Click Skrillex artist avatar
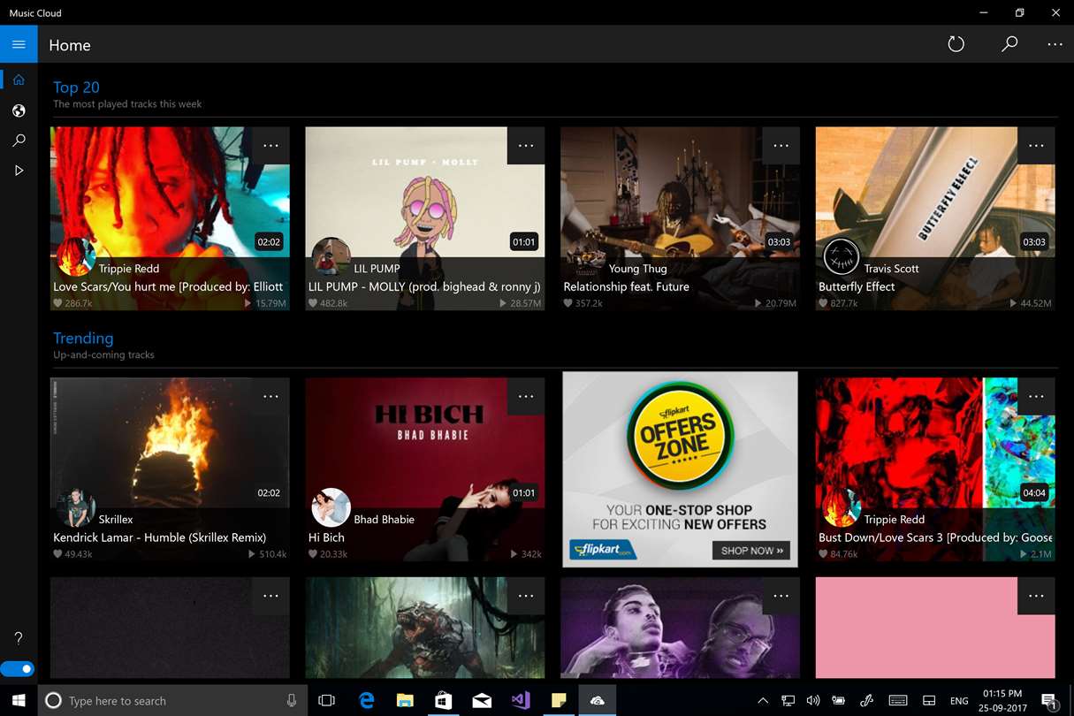This screenshot has height=716, width=1074. 75,508
